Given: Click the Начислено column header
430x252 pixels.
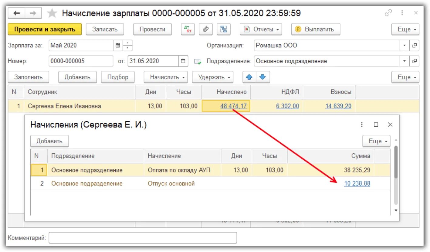Looking at the screenshot, I should coord(226,92).
